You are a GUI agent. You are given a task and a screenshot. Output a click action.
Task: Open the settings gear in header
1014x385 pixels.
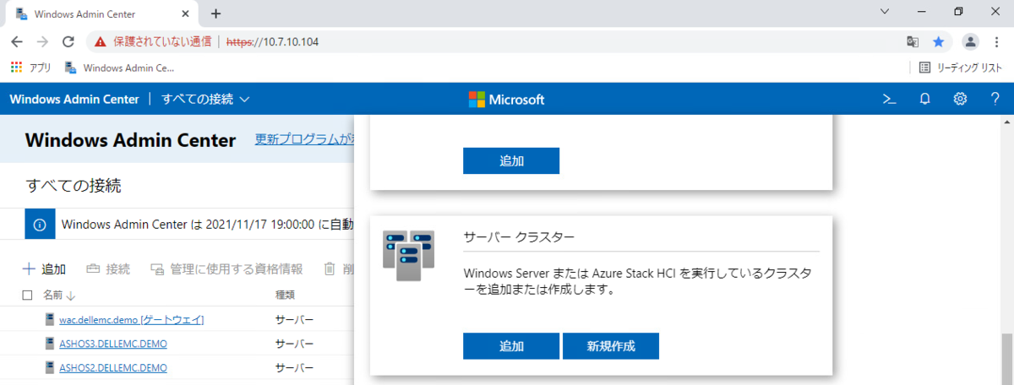(x=960, y=99)
